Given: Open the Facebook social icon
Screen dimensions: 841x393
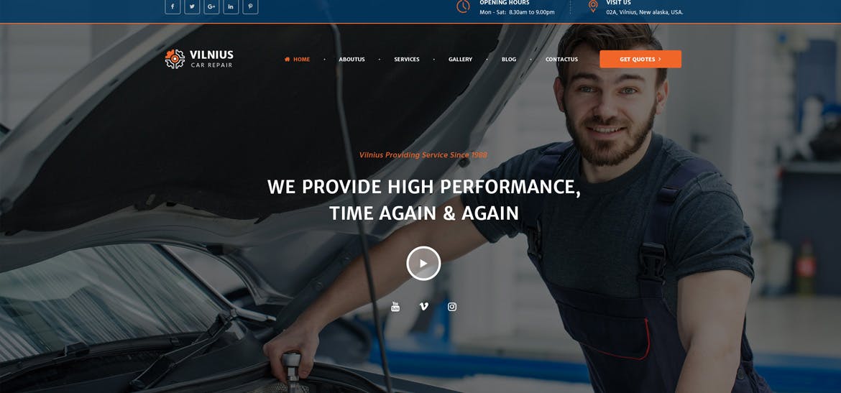Looking at the screenshot, I should pyautogui.click(x=173, y=6).
